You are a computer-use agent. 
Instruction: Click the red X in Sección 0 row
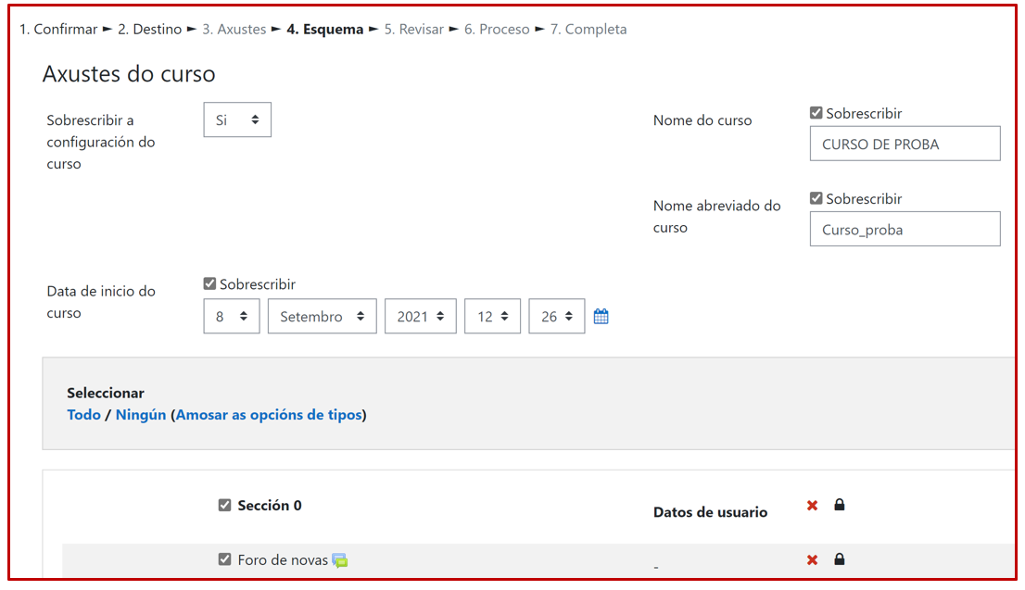pyautogui.click(x=812, y=506)
